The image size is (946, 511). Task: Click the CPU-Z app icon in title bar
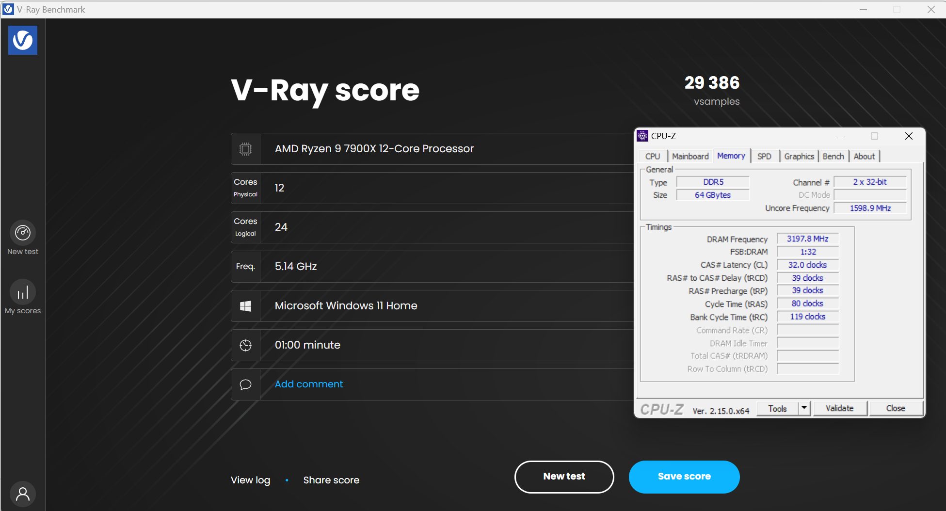point(642,136)
